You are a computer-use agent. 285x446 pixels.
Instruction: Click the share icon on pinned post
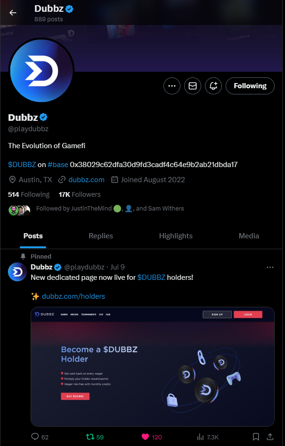pyautogui.click(x=270, y=437)
